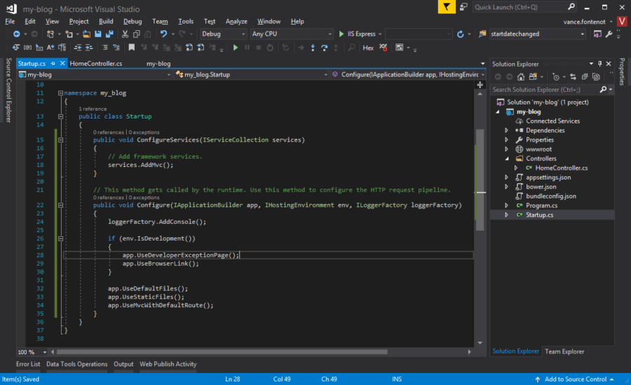
Task: Open the Analyze menu
Action: (236, 21)
